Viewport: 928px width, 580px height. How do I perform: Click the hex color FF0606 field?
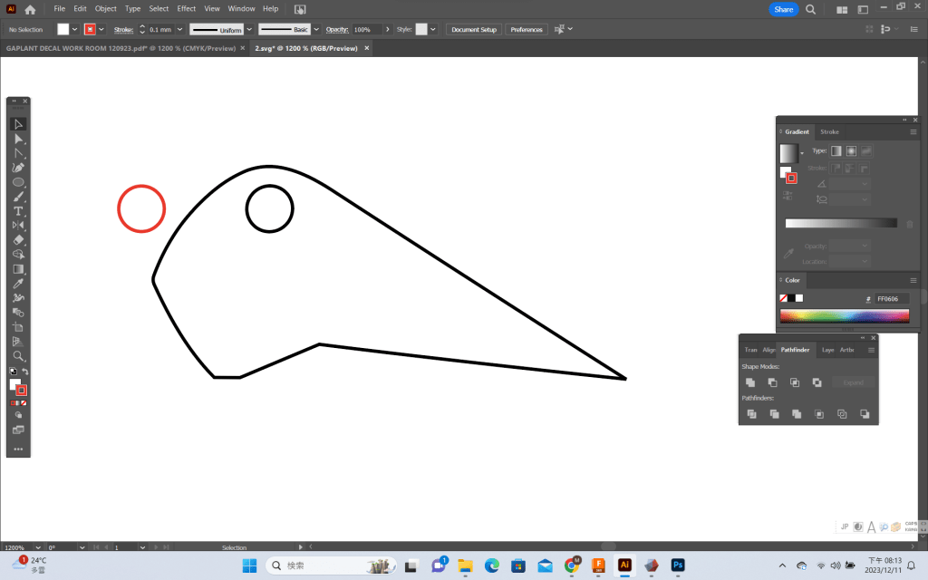pyautogui.click(x=891, y=298)
